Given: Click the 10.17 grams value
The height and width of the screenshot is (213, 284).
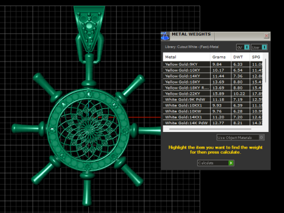Looking at the screenshot, I should click(x=218, y=70).
